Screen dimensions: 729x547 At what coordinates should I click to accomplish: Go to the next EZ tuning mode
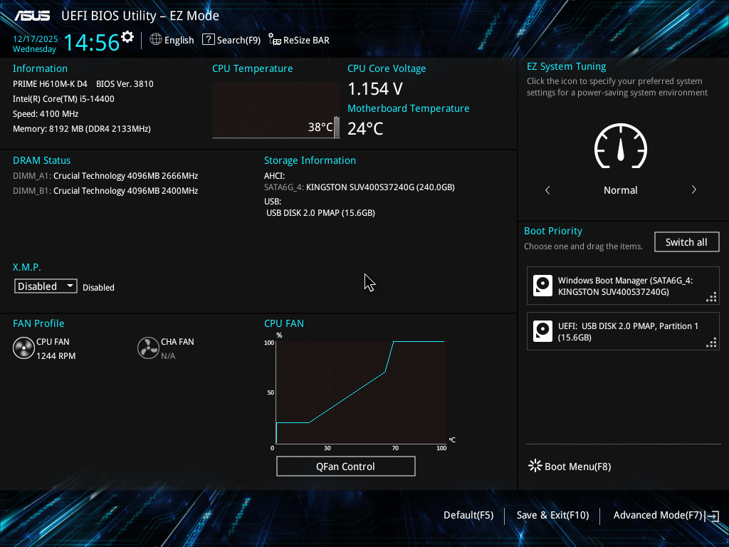coord(693,189)
